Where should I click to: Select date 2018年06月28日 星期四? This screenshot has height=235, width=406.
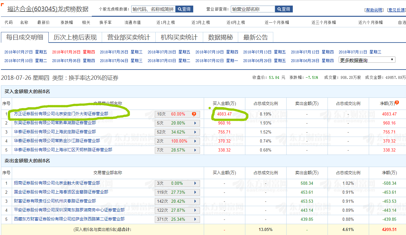click(x=312, y=61)
